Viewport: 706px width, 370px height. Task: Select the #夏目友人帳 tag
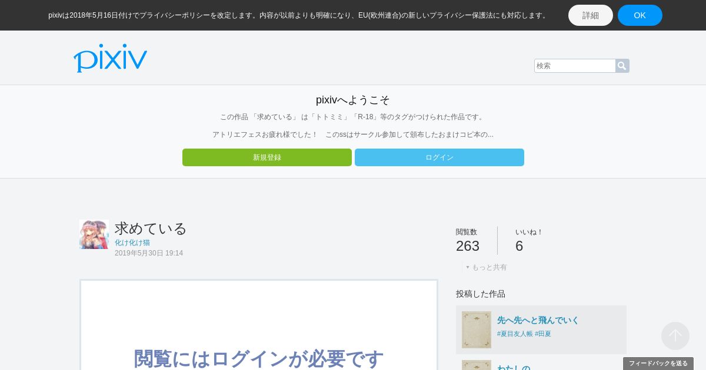(515, 334)
